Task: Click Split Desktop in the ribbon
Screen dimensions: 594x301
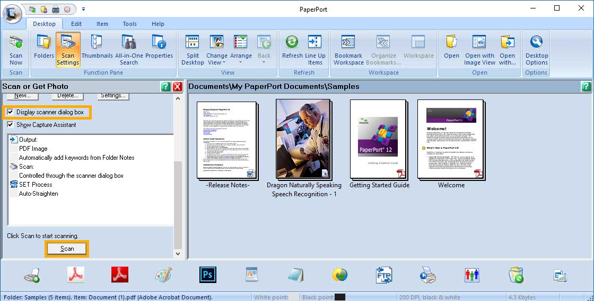Action: (193, 50)
